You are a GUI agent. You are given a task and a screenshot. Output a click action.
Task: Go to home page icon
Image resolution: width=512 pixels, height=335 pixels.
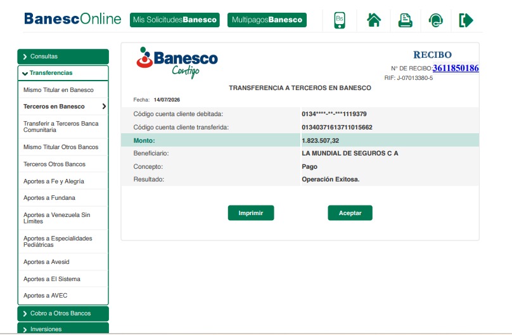pos(374,20)
